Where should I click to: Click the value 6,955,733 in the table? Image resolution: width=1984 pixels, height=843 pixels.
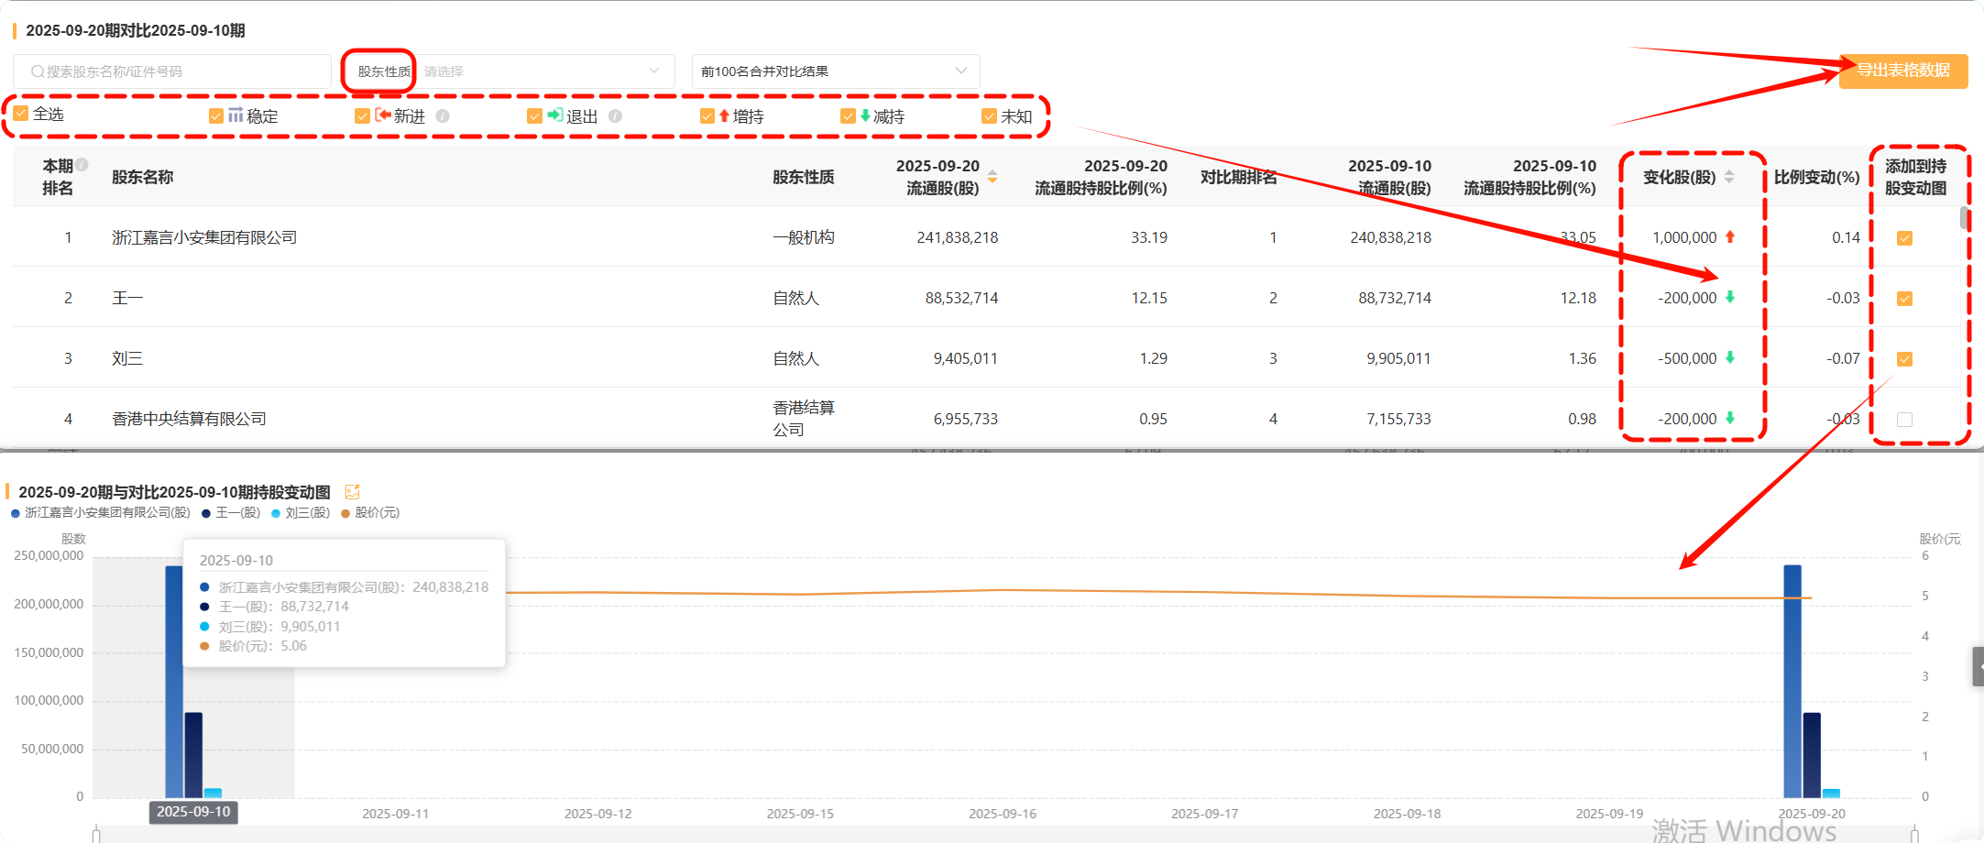[966, 420]
